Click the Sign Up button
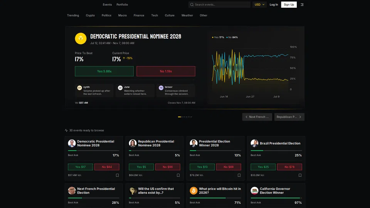This screenshot has height=208, width=370. (x=289, y=5)
